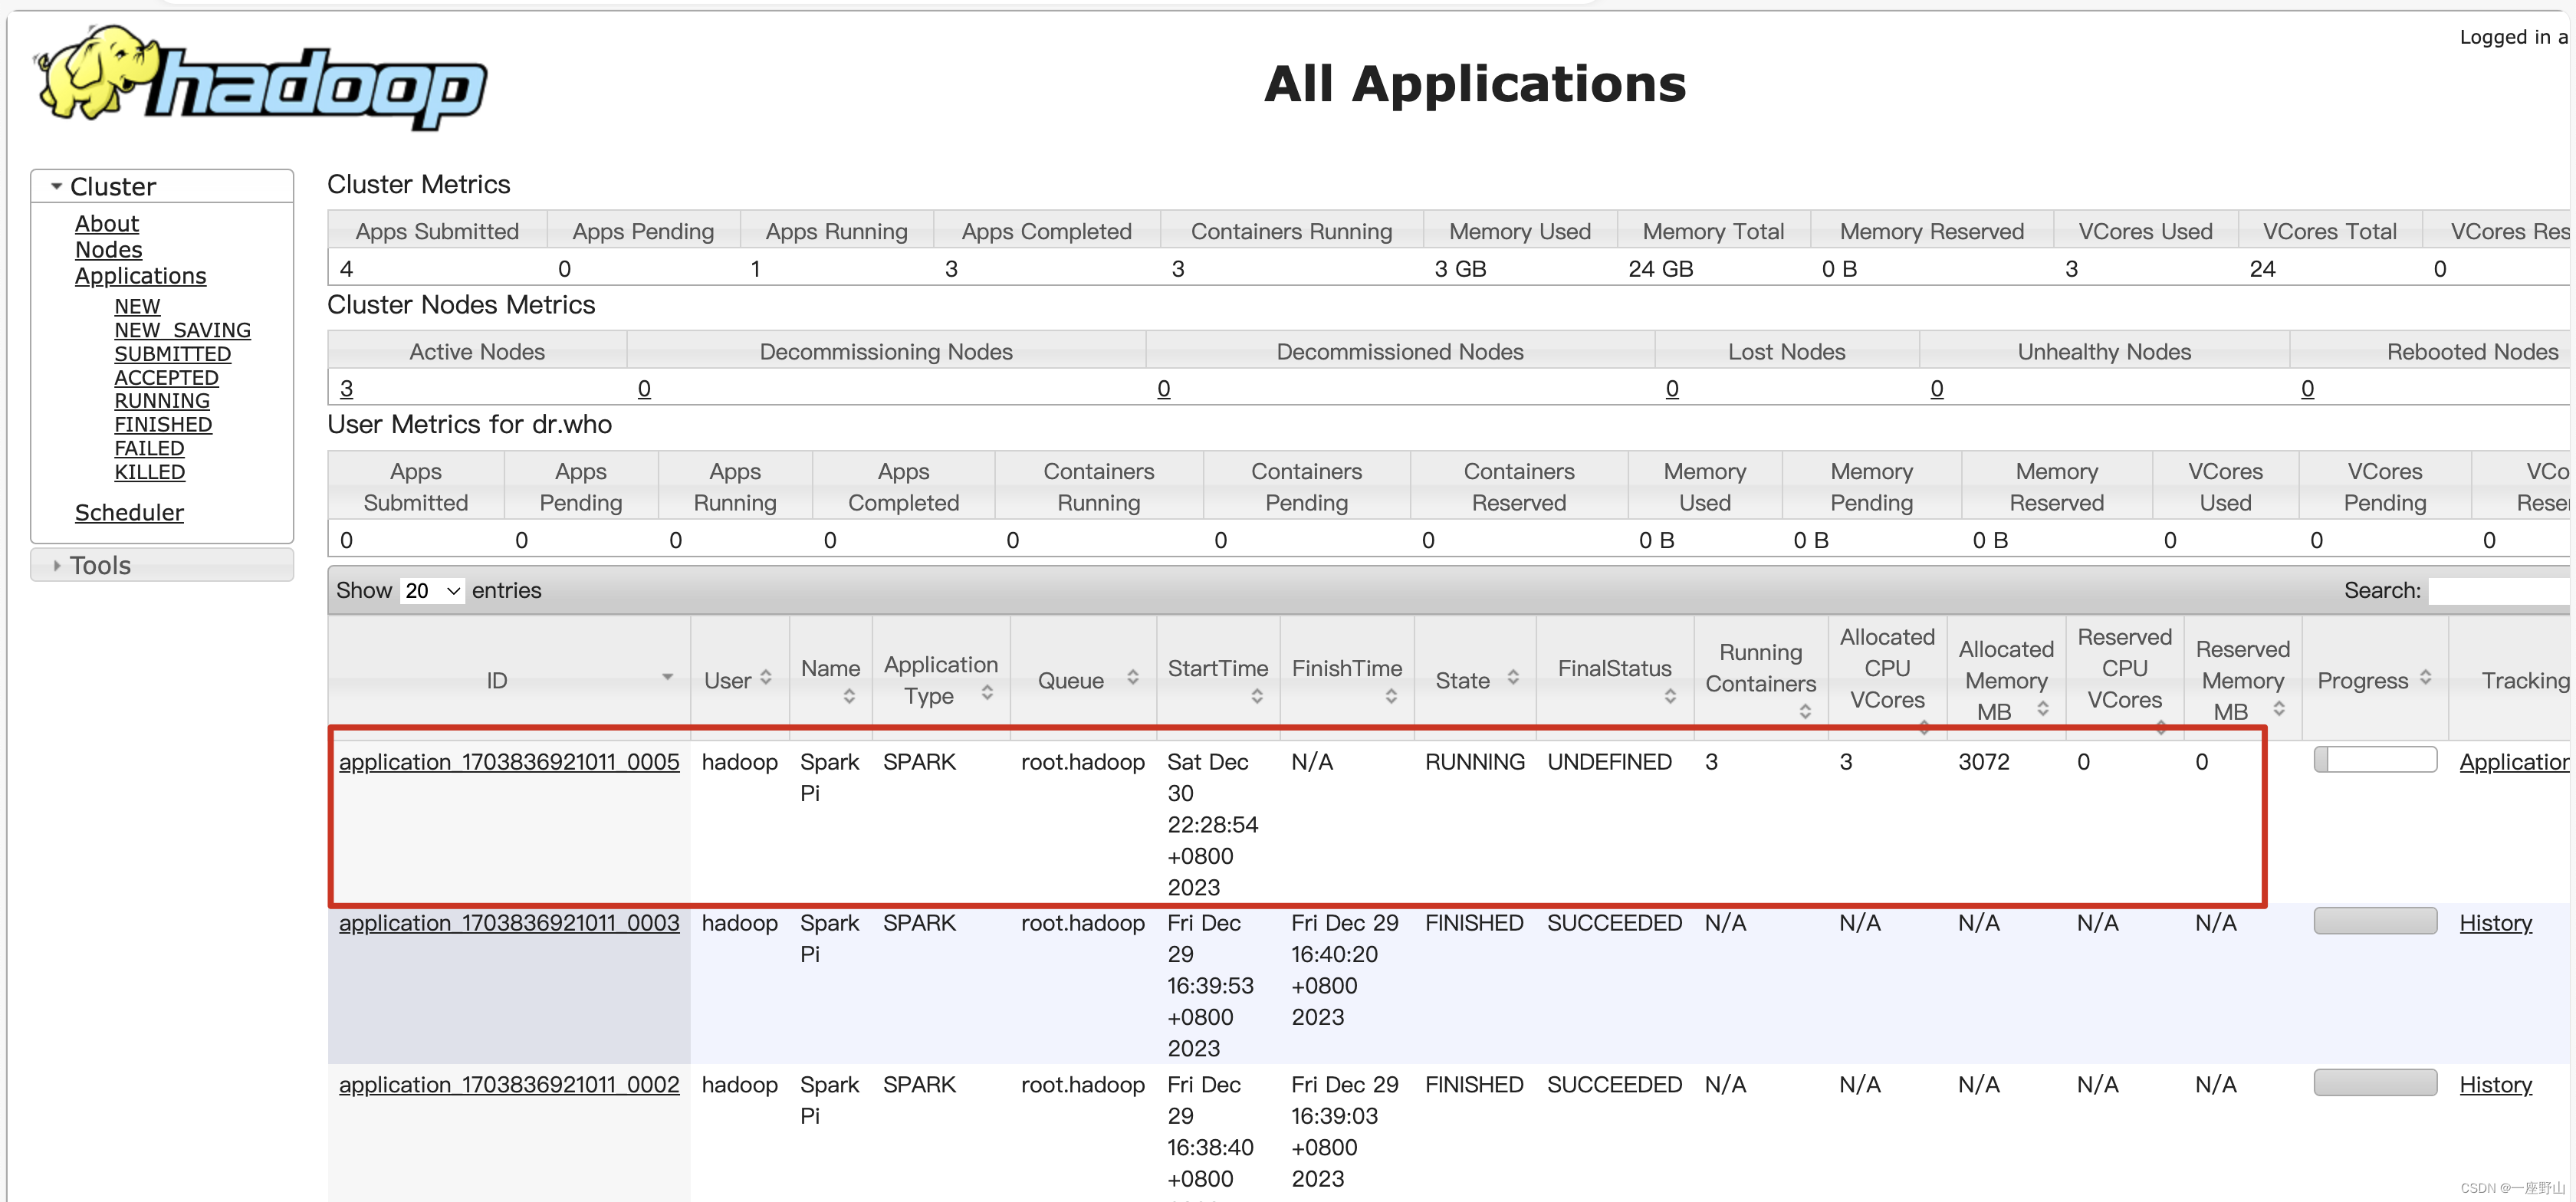Open History link for application 0003
Viewport: 2576px width, 1202px height.
point(2495,923)
